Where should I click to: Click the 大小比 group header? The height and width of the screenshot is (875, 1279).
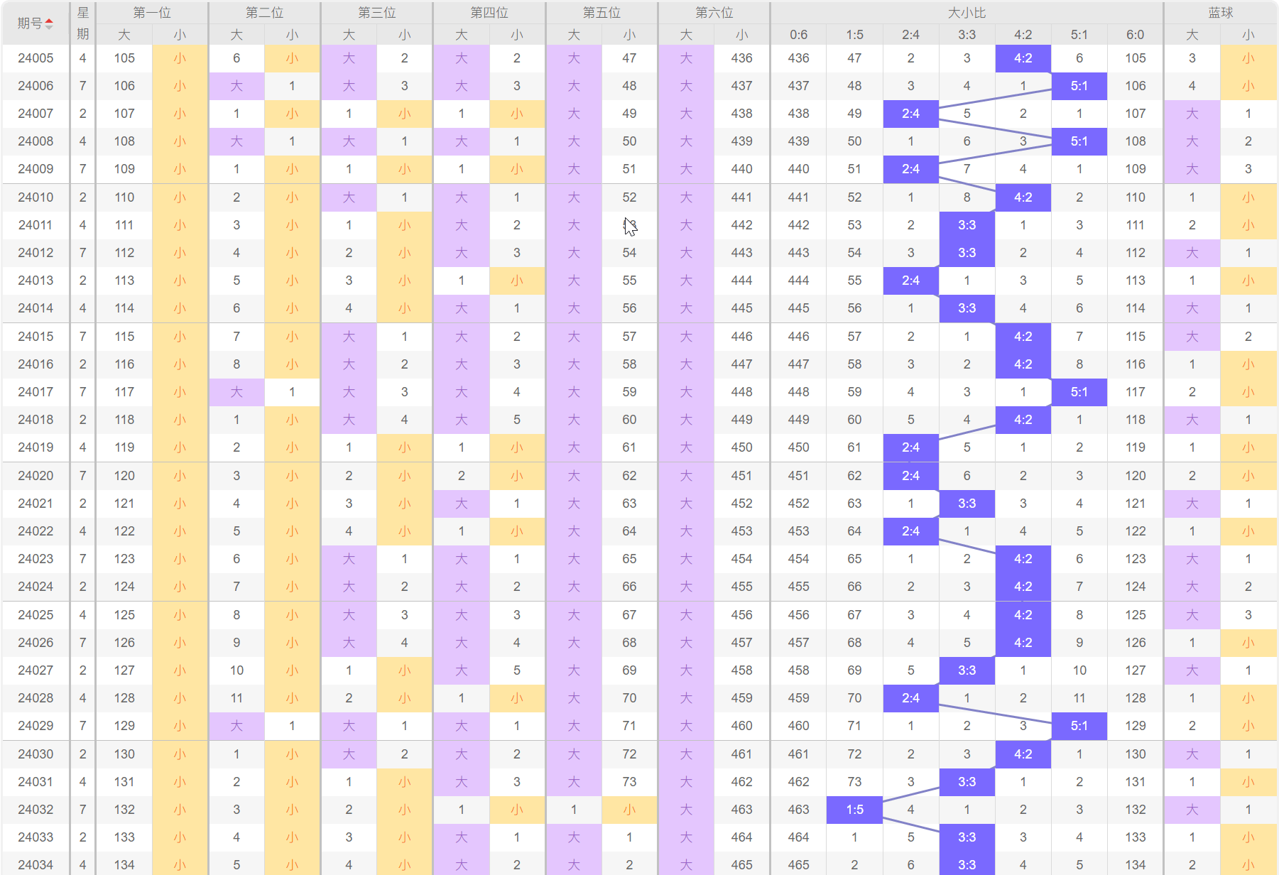(967, 13)
